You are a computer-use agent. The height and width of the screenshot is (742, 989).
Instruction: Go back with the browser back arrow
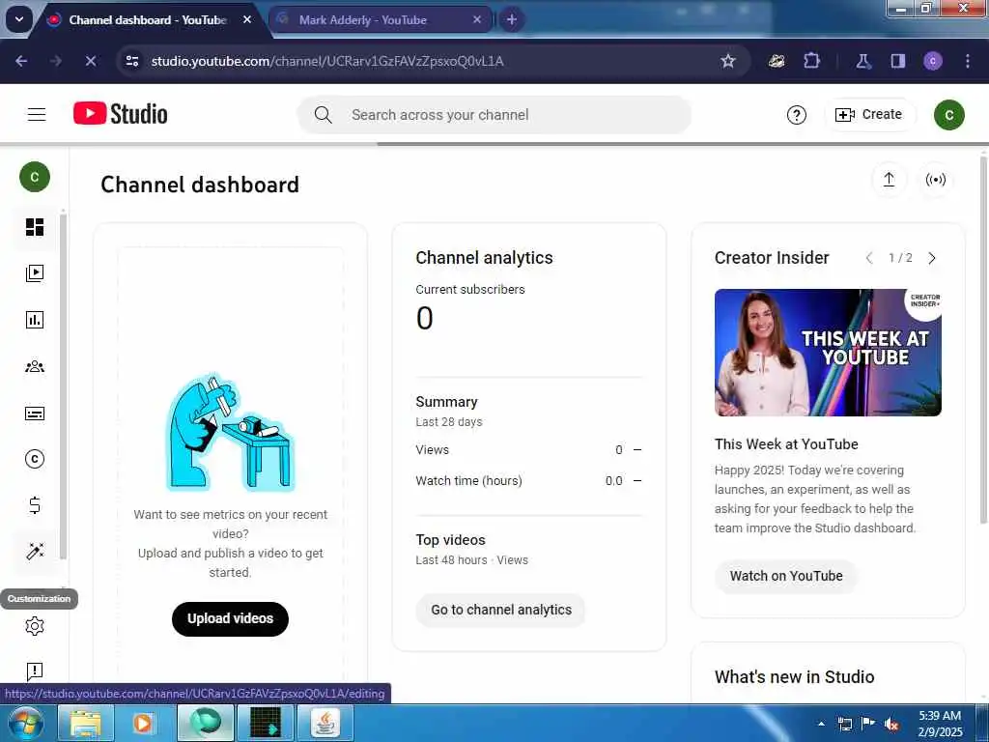[x=21, y=61]
